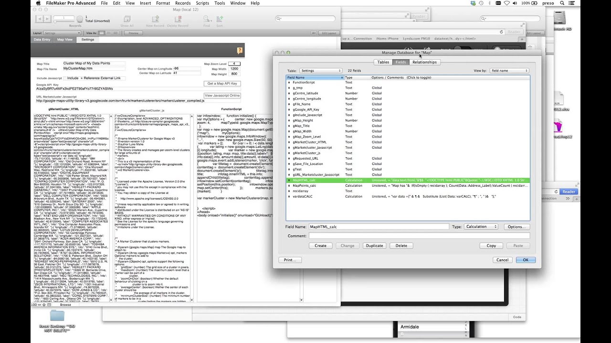
Task: Switch to Form view icon
Action: coord(101,33)
